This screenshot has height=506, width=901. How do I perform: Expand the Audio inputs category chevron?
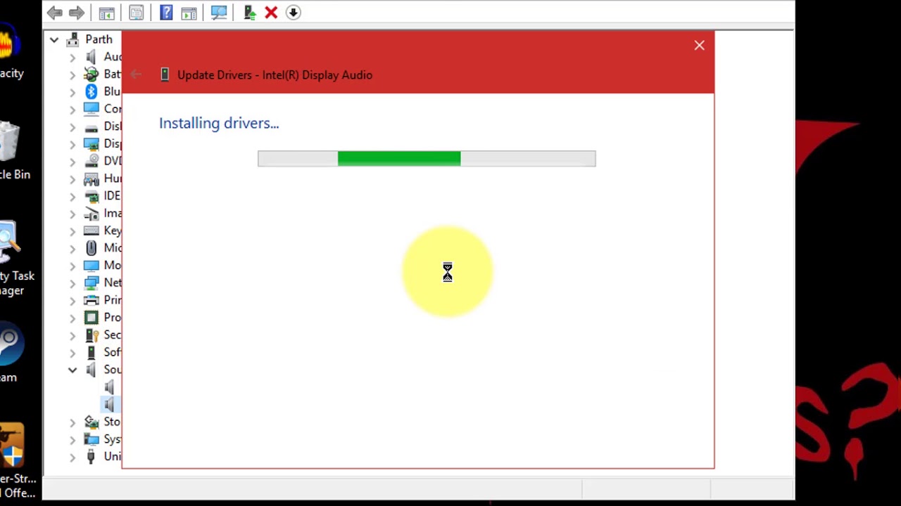[73, 57]
